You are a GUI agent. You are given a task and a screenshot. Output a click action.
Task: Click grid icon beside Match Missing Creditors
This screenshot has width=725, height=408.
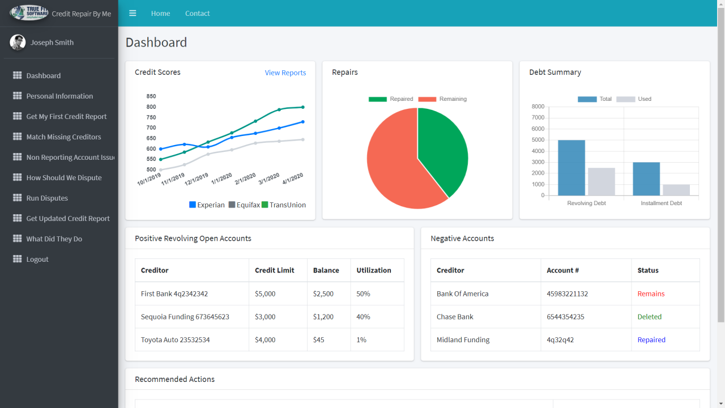tap(18, 137)
